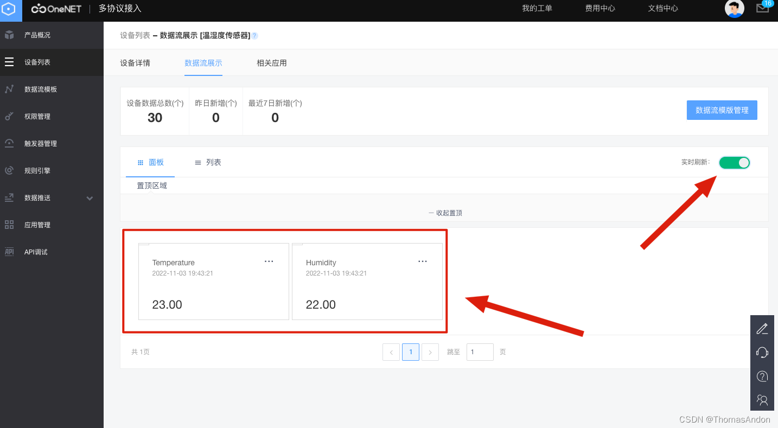Click the 设备数据总数 value 30
Screen dimensions: 778x428
155,118
